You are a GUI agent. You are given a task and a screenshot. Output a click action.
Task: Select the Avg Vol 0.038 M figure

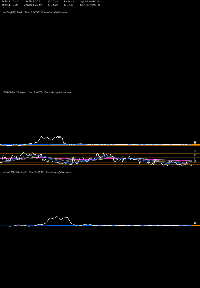click(90, 2)
